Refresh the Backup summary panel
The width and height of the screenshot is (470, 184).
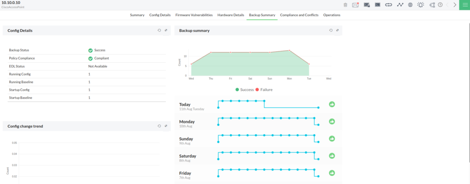coord(330,31)
